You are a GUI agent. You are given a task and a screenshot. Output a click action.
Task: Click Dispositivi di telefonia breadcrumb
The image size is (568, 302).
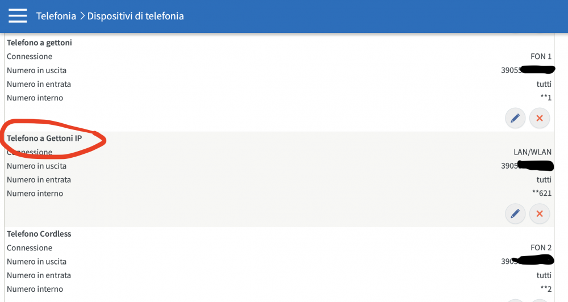click(x=135, y=16)
